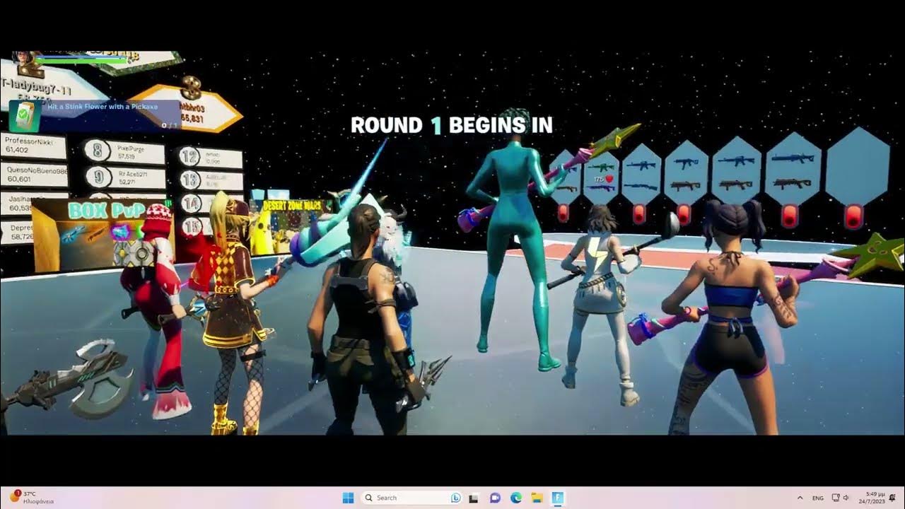Screen dimensions: 905x509
Task: Click the character with lightning bolt back
Action: click(599, 304)
